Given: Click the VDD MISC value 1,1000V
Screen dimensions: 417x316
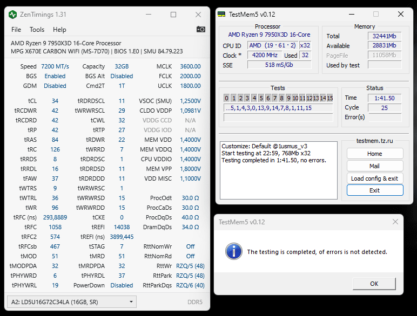Looking at the screenshot, I should (x=190, y=178).
